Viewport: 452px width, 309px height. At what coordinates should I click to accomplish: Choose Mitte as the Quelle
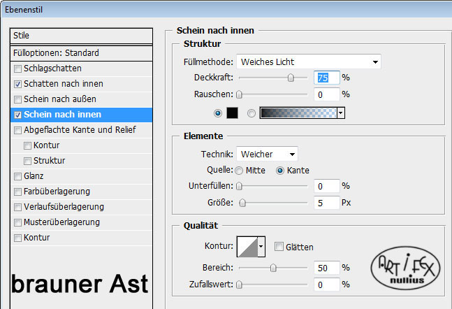click(239, 171)
